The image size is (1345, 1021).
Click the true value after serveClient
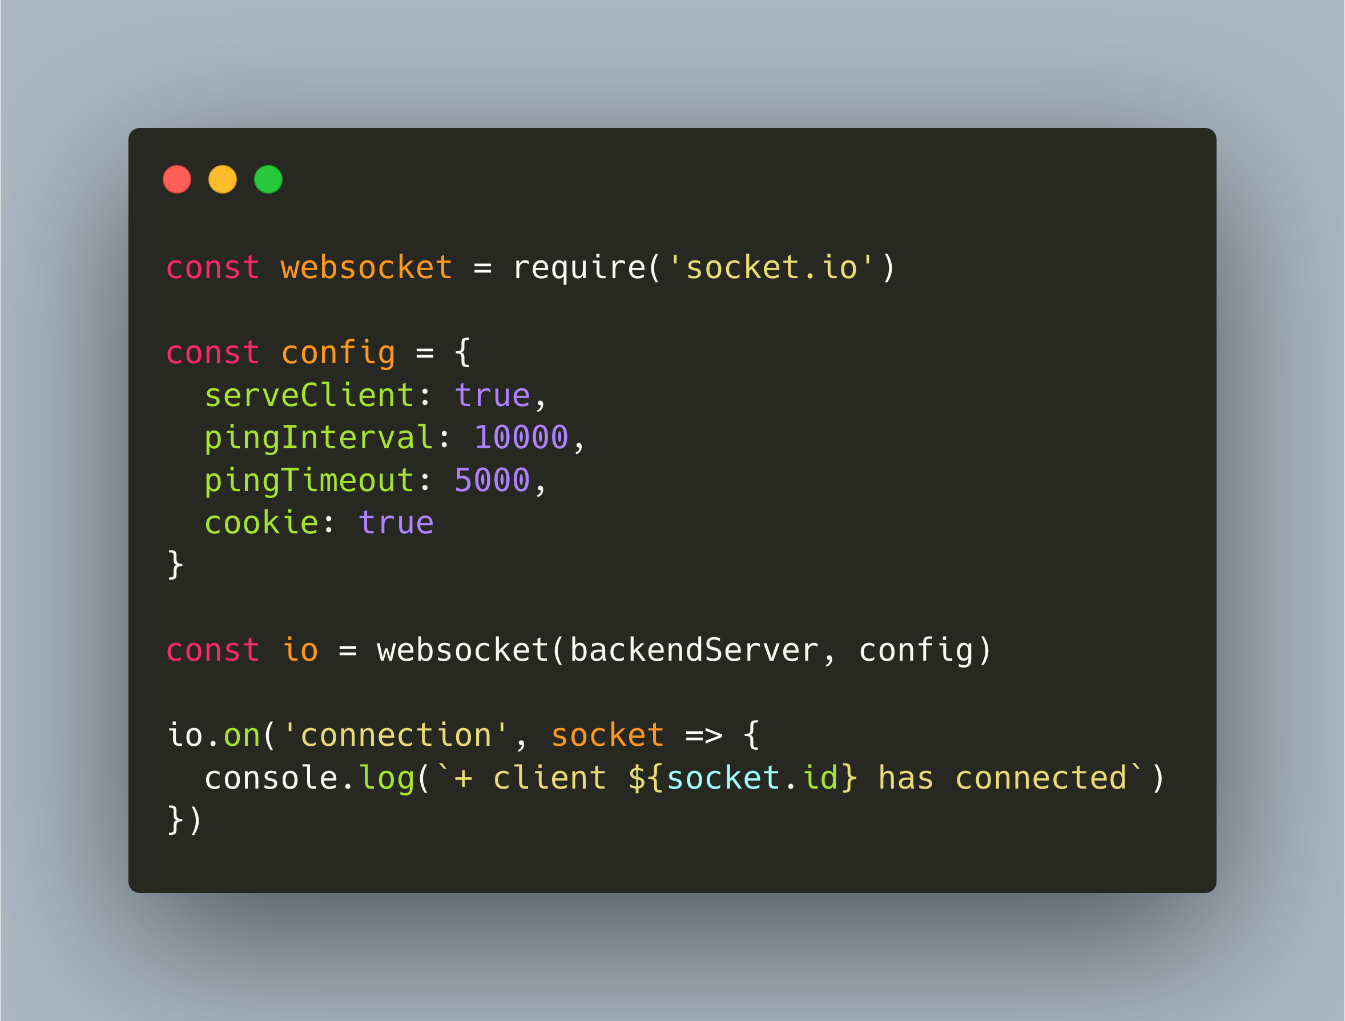493,395
